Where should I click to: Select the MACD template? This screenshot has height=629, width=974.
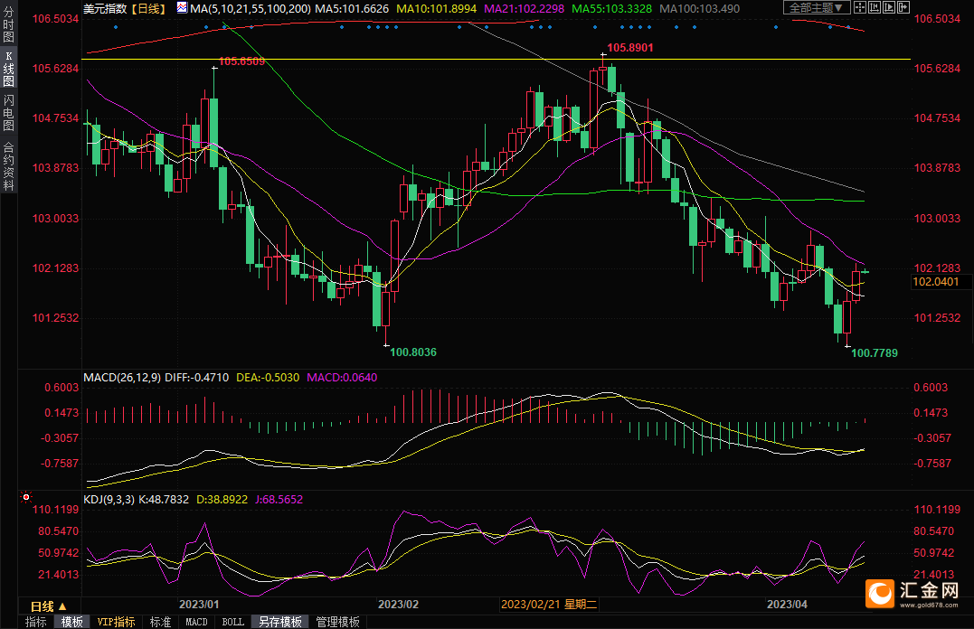[x=196, y=622]
